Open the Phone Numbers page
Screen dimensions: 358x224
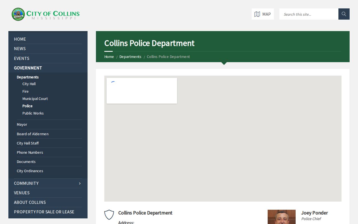pos(30,153)
